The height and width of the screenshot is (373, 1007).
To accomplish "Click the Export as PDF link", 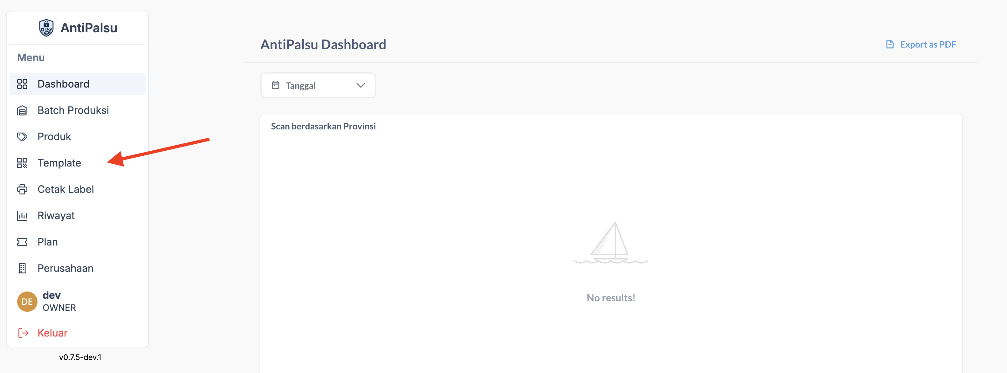I will pos(928,44).
